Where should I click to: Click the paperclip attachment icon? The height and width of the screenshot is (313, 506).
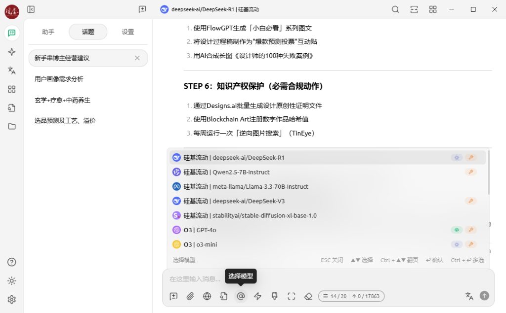tap(190, 296)
